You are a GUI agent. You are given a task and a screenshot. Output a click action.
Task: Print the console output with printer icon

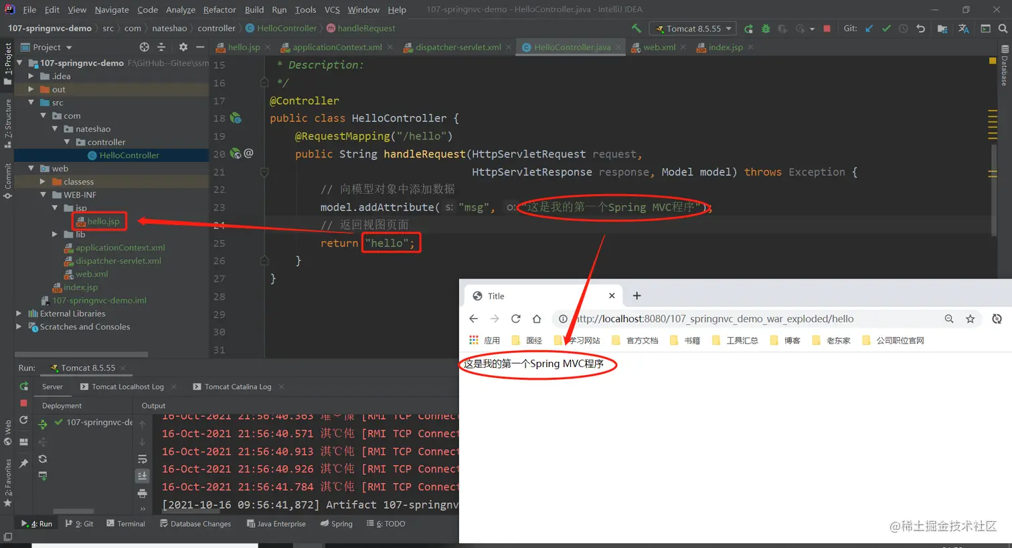tap(142, 493)
